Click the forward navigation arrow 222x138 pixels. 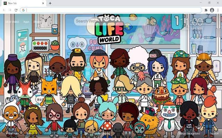[x=10, y=10]
